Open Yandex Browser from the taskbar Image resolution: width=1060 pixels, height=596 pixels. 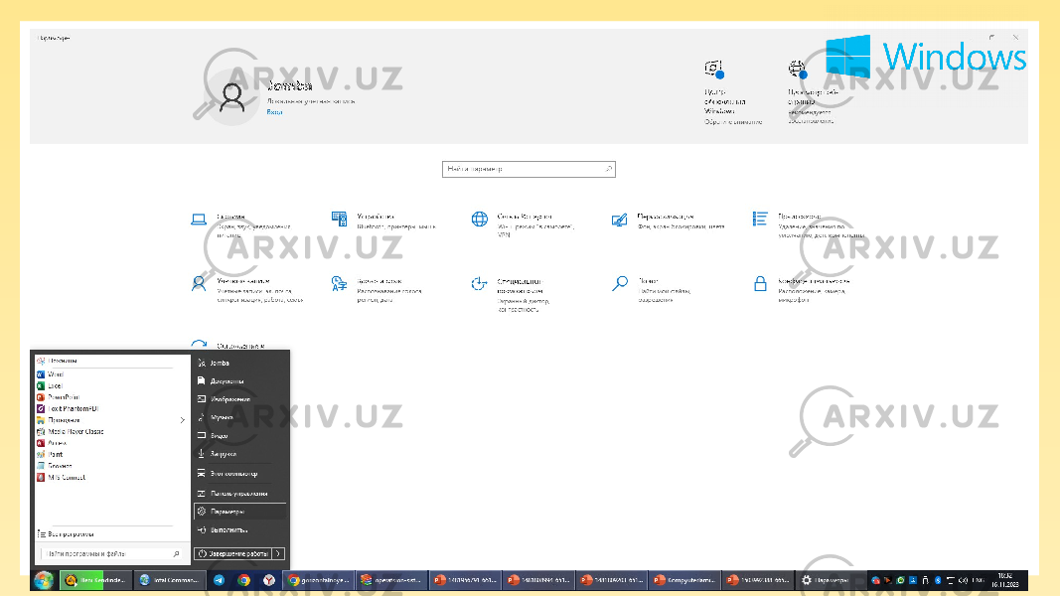click(x=269, y=580)
